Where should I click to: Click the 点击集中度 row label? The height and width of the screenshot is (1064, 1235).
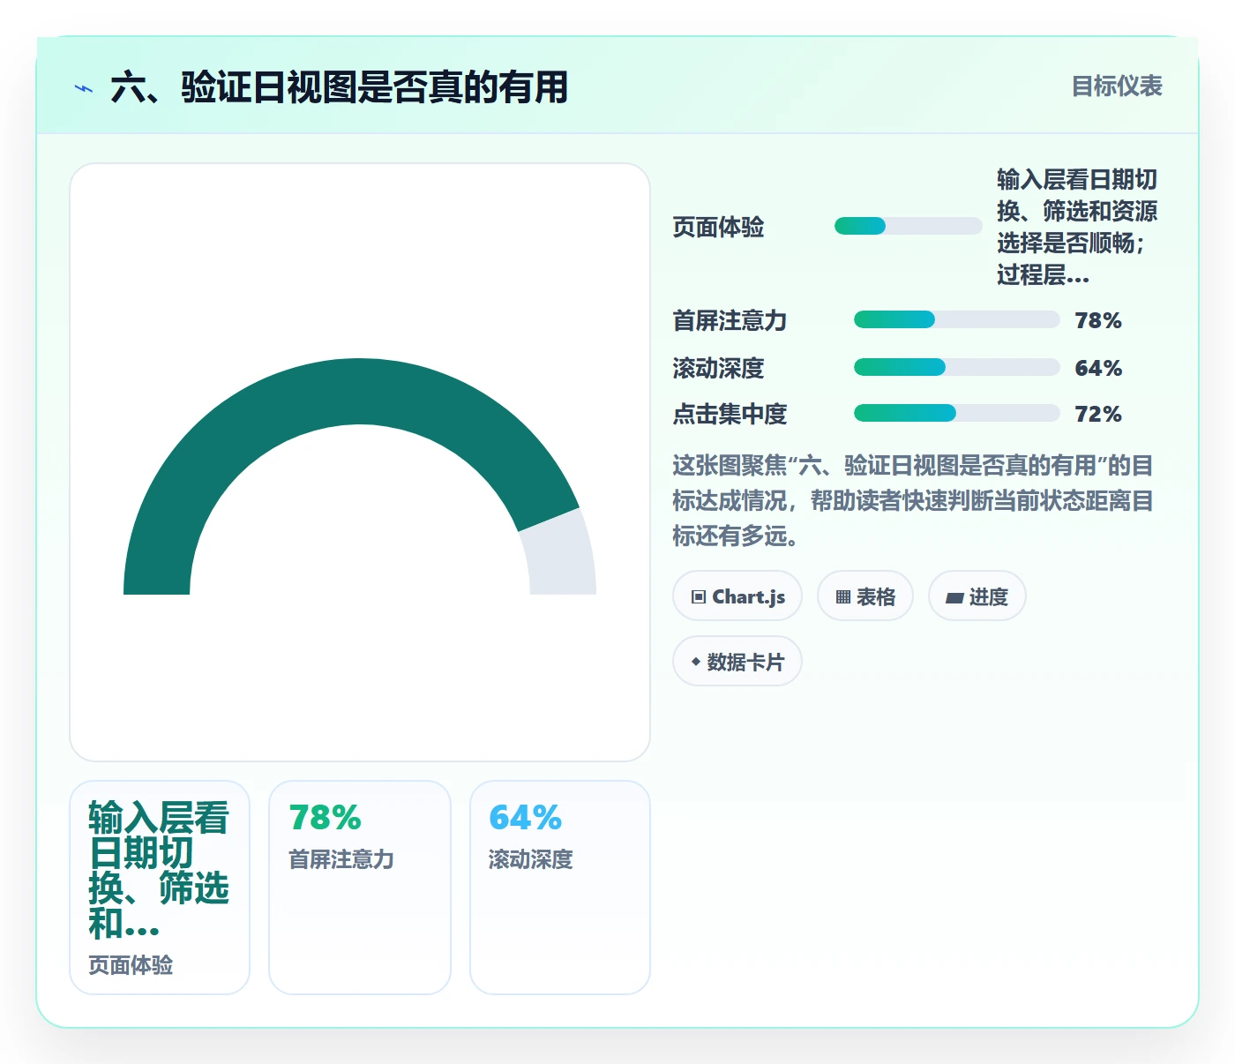730,414
